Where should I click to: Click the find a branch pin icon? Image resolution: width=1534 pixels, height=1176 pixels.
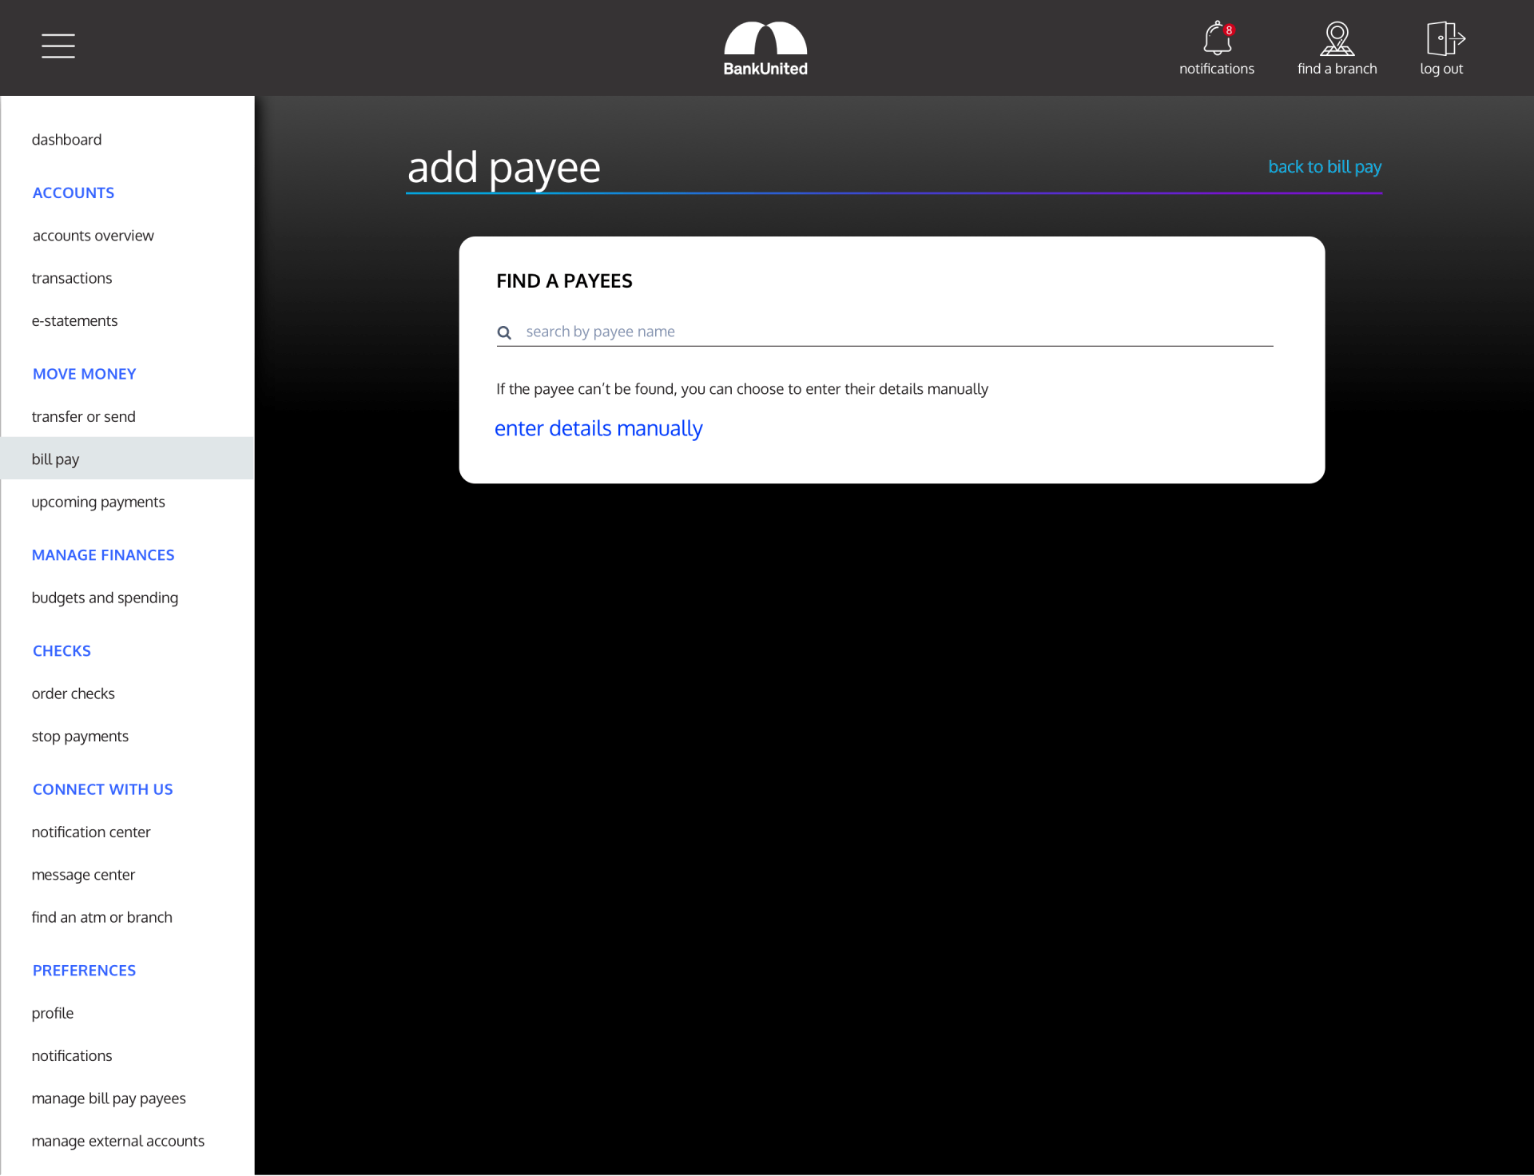[1337, 38]
